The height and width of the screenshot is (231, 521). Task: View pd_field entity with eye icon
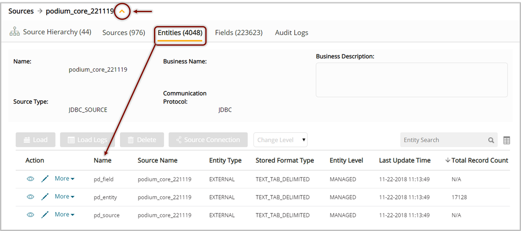(x=30, y=179)
